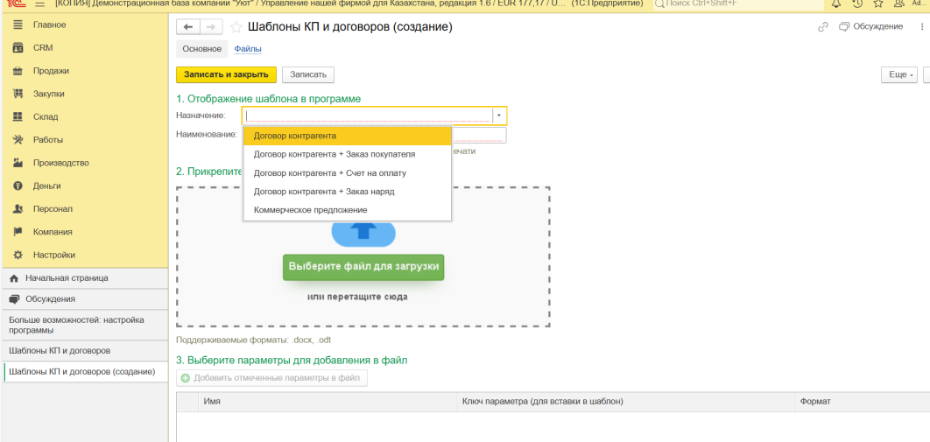
Task: Click the favorites star in top bar
Action: click(x=877, y=4)
